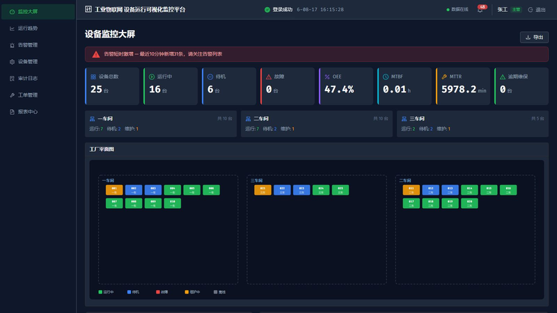The width and height of the screenshot is (557, 313).
Task: Select blue device tile 013
Action: (x=450, y=190)
